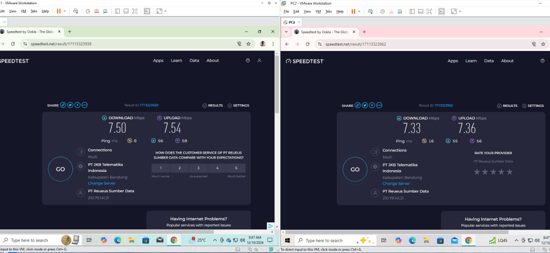Click Send Ctrl+Alt+Del icon in PC2 VMware toolbar
The image size is (550, 253).
(370, 11)
